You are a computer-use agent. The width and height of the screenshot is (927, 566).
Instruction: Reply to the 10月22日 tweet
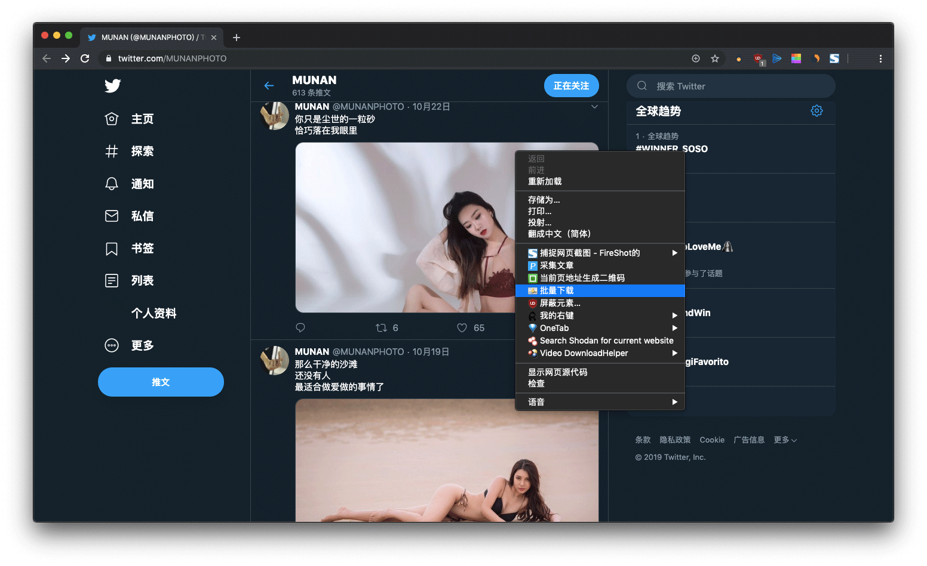coord(300,327)
